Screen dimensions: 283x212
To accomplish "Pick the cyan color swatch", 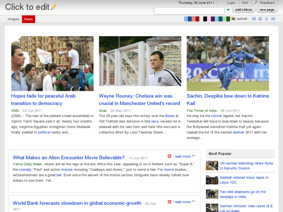I will pyautogui.click(x=216, y=19).
